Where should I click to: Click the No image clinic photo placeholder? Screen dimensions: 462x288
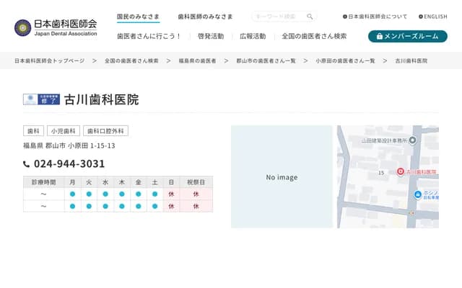click(x=281, y=177)
